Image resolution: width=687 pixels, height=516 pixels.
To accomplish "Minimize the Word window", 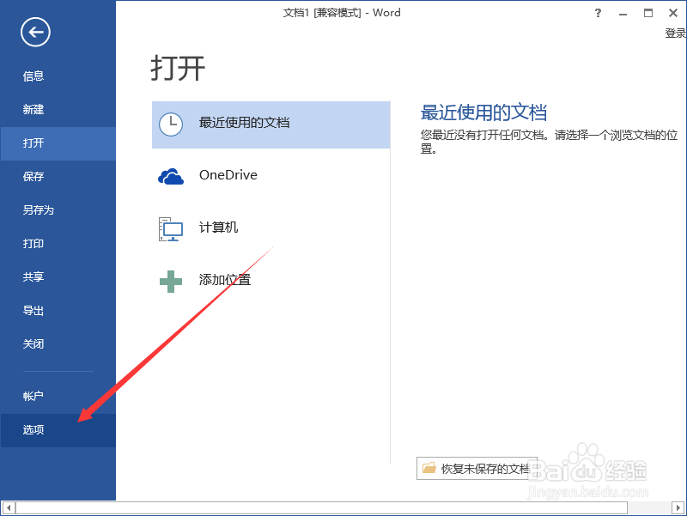I will 623,14.
